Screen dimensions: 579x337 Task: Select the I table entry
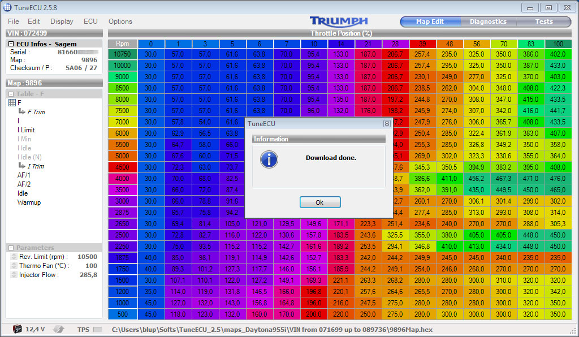(18, 120)
